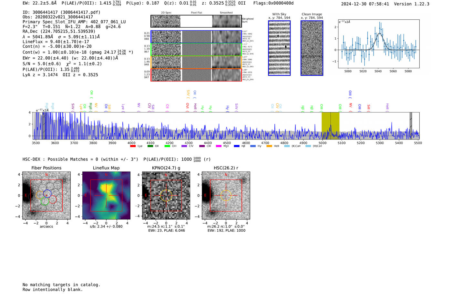Click the magenta MgII legend swatch
452x307 pixels.
(219, 146)
